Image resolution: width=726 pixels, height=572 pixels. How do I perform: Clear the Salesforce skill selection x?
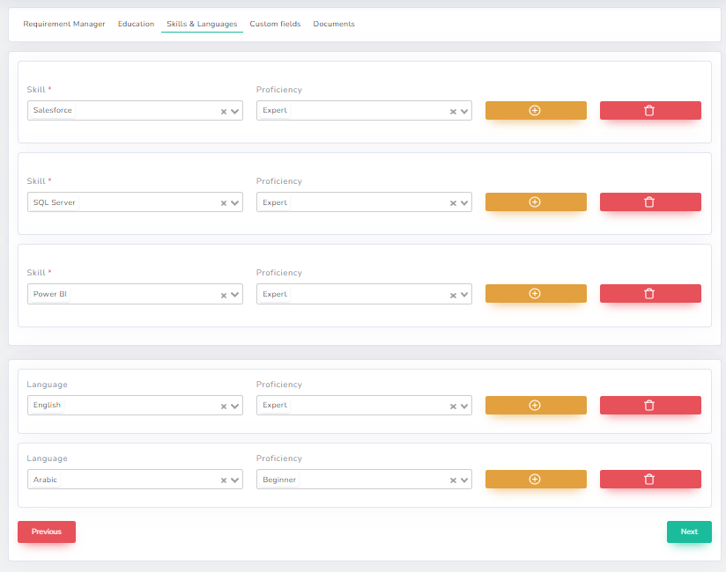click(x=224, y=111)
